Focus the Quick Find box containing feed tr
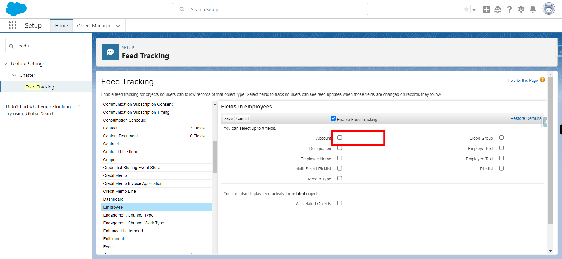This screenshot has width=562, height=259. coord(45,46)
